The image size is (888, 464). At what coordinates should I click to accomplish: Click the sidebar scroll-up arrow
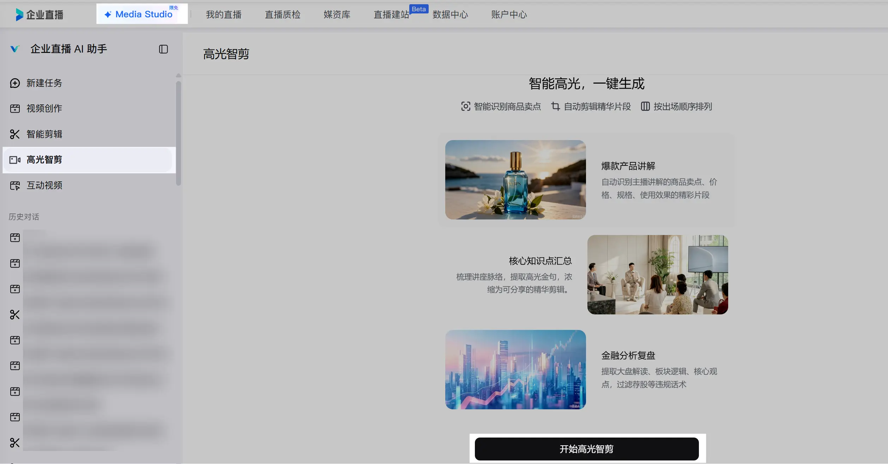pyautogui.click(x=179, y=76)
